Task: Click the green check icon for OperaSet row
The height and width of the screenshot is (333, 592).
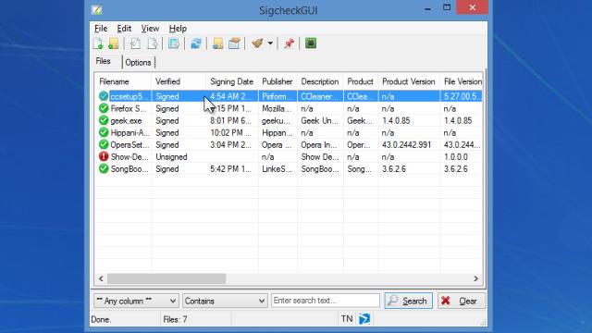Action: point(104,144)
